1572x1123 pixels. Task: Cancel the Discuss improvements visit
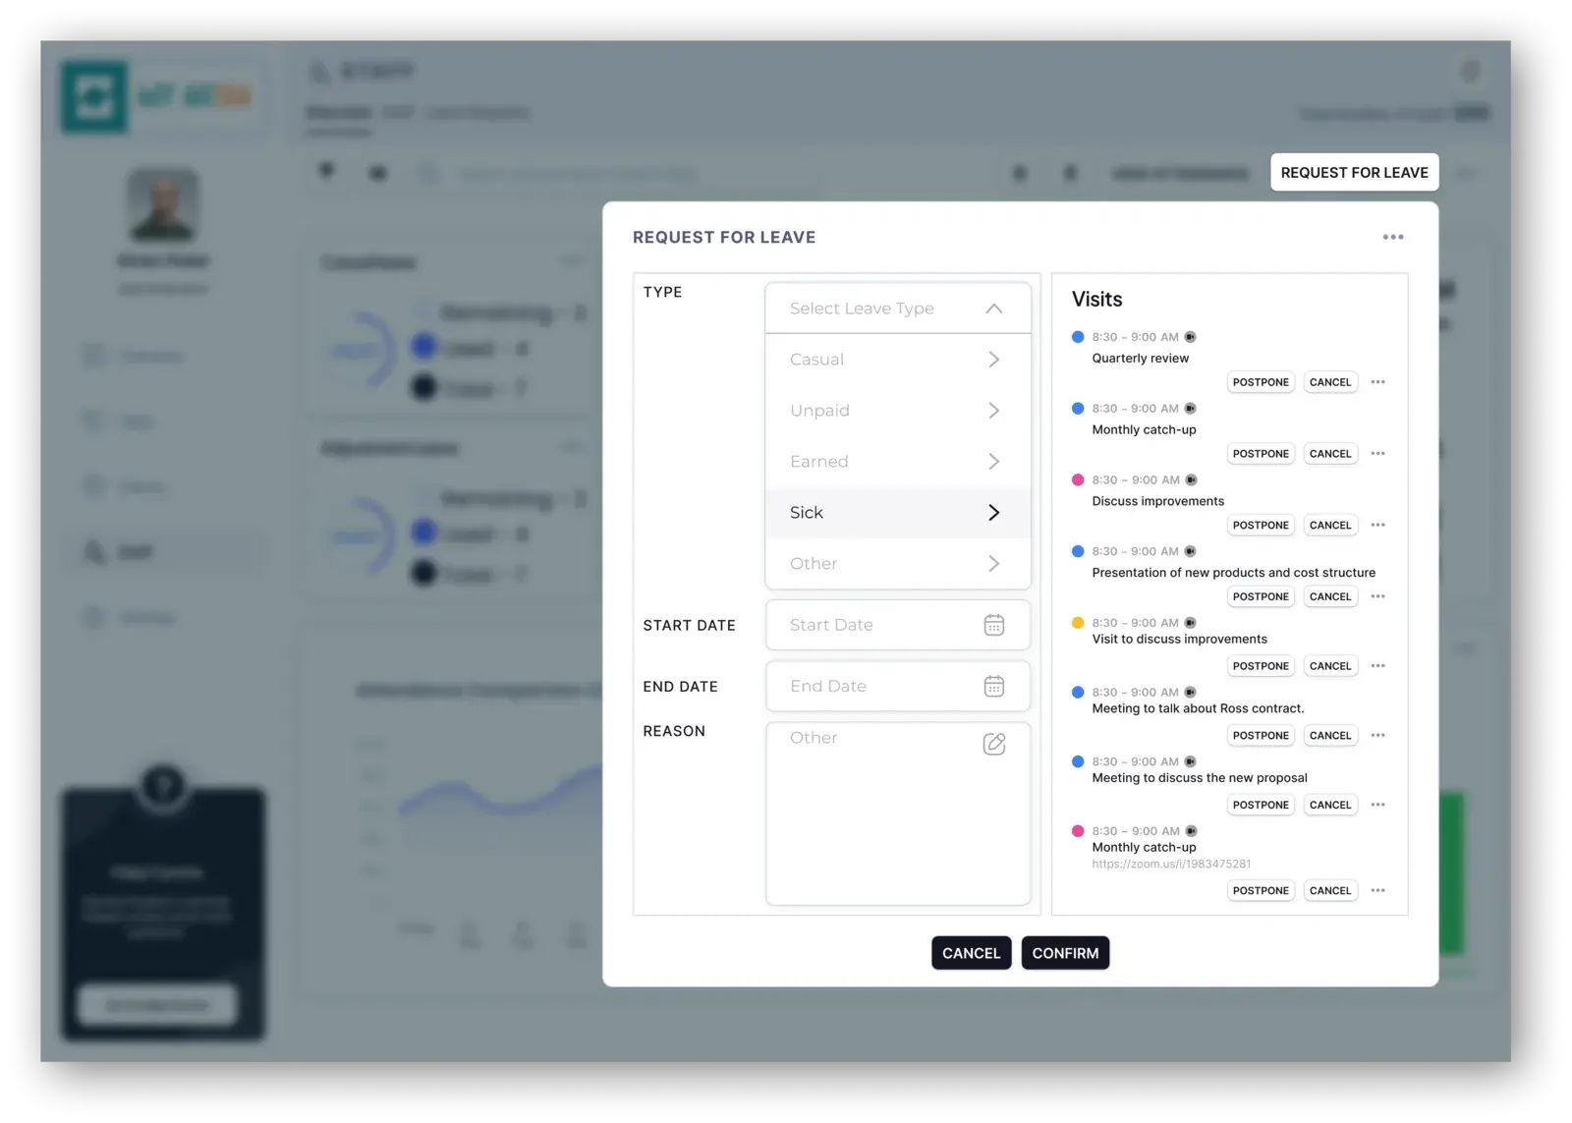(x=1330, y=526)
